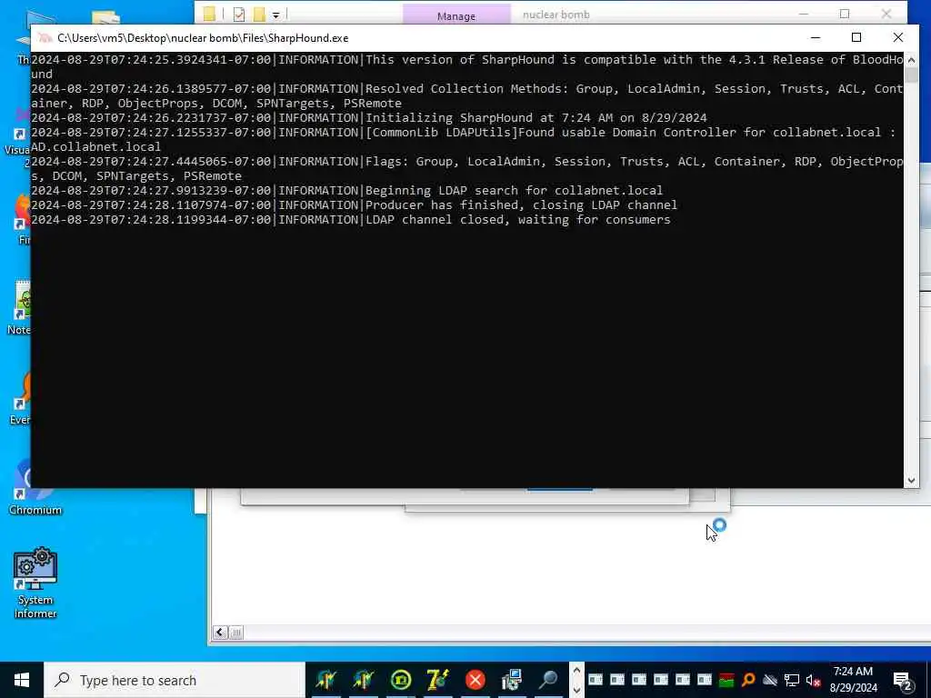Click the taskbar up chevron arrow

point(576,671)
